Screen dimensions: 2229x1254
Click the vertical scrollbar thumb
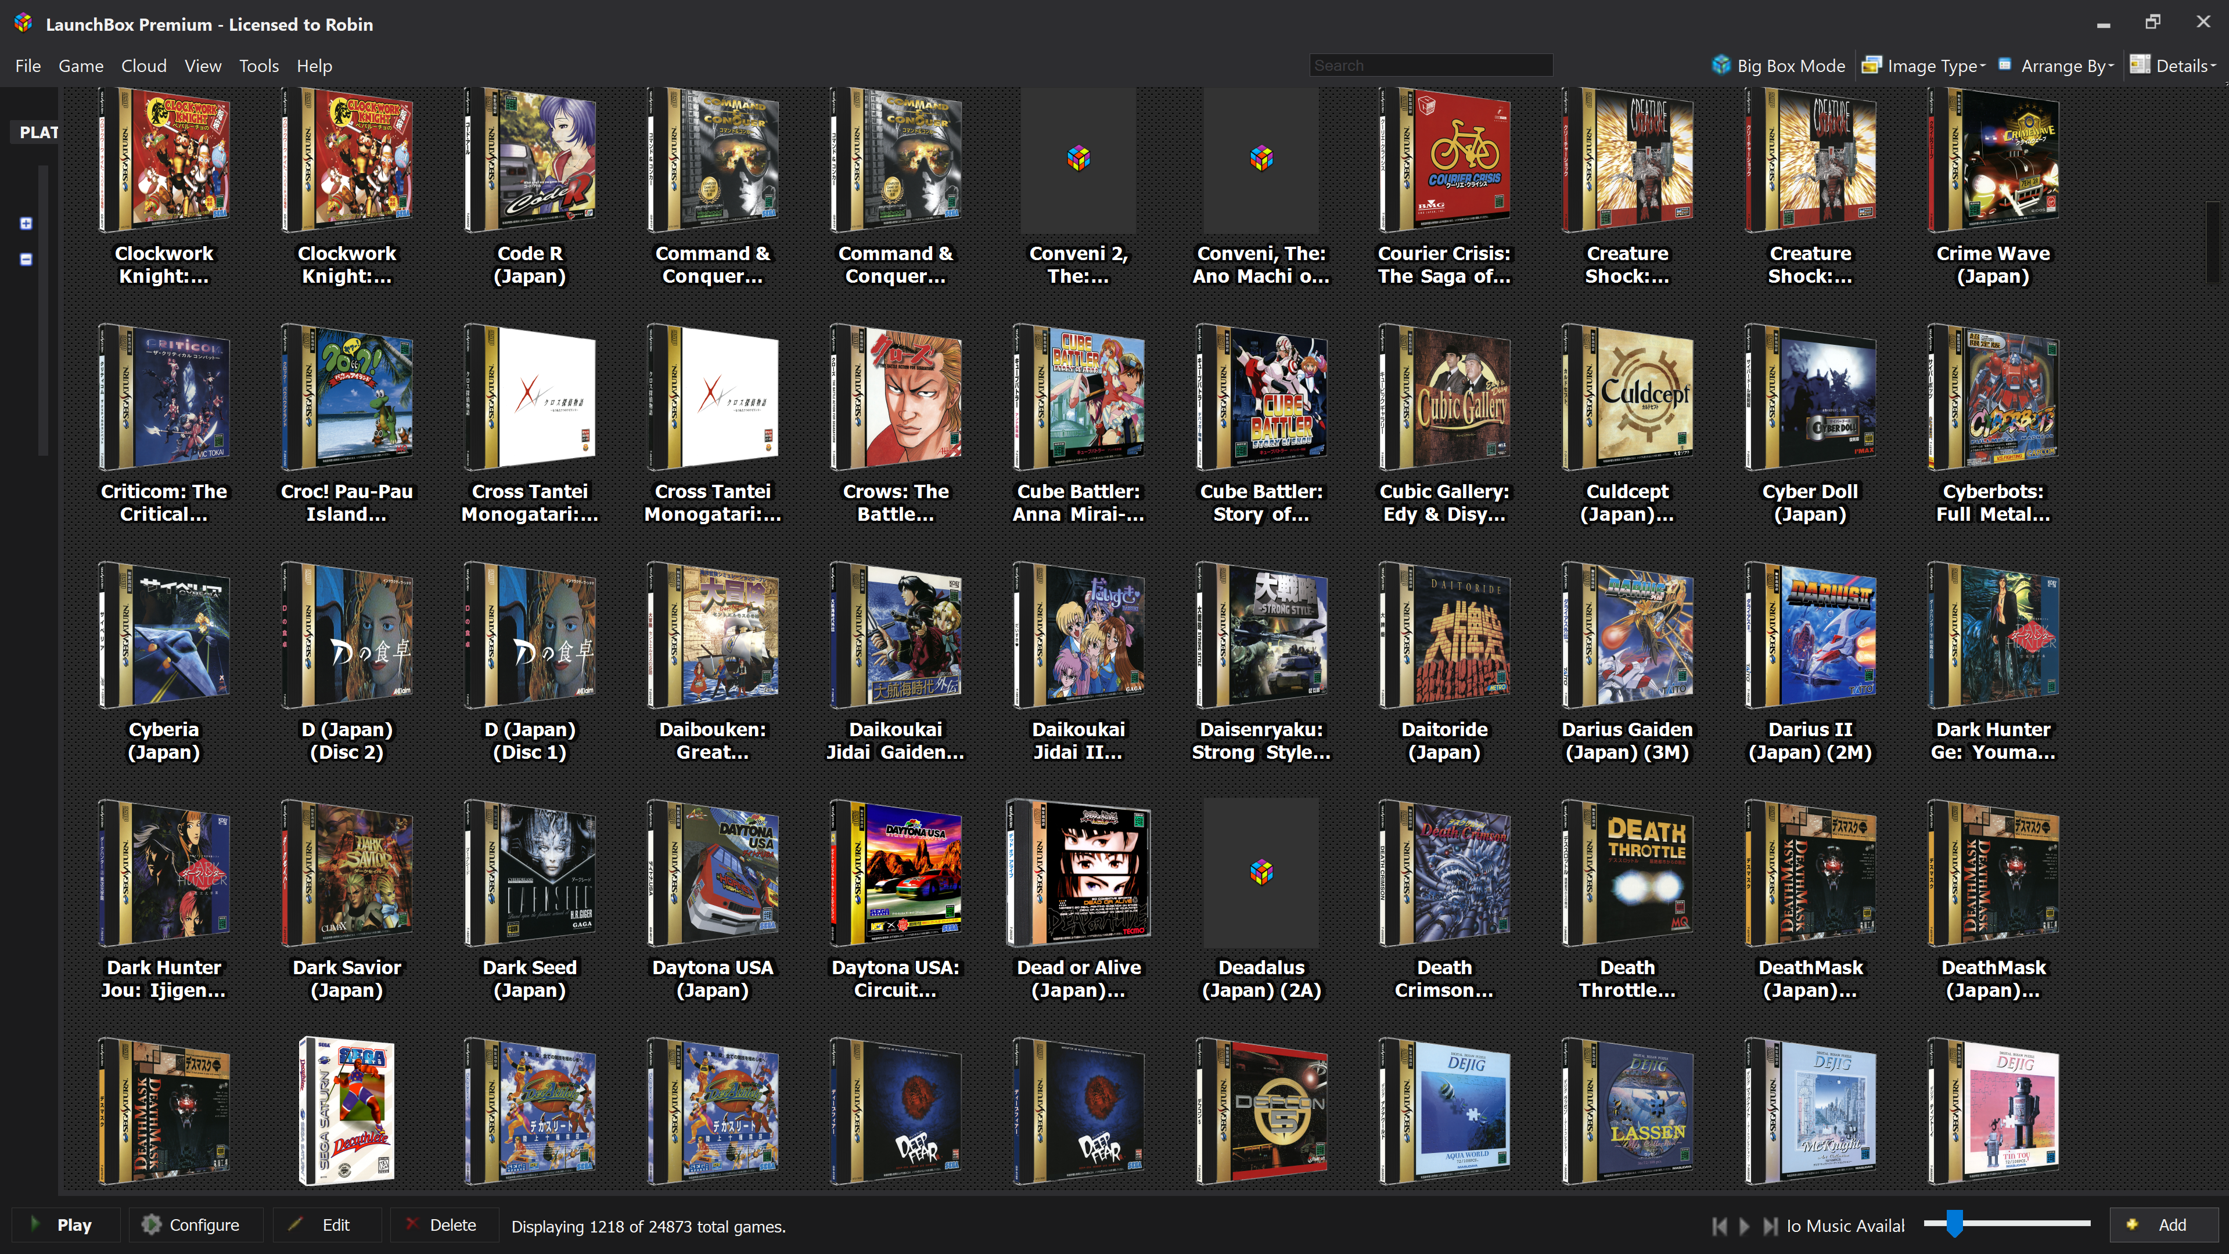click(x=2213, y=242)
